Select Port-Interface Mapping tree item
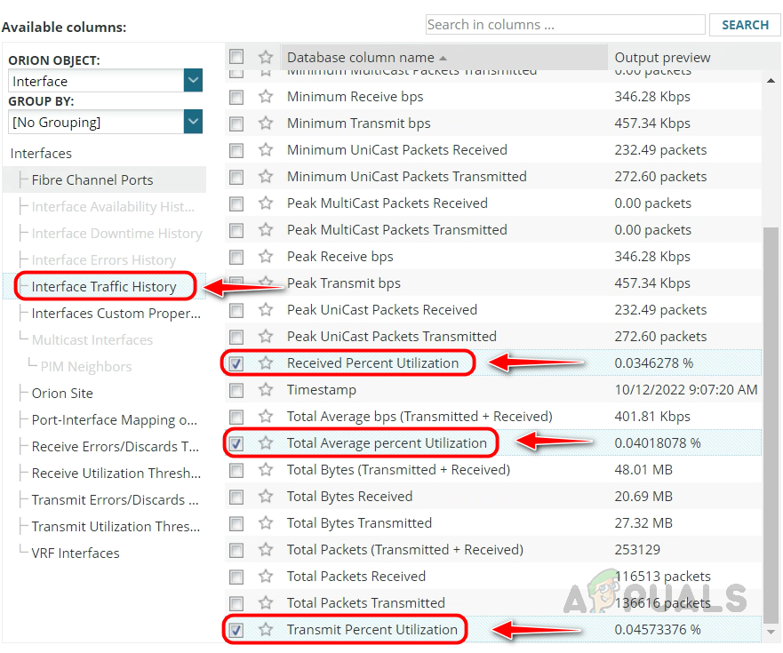Screen dimensions: 783x653 pyautogui.click(x=115, y=420)
